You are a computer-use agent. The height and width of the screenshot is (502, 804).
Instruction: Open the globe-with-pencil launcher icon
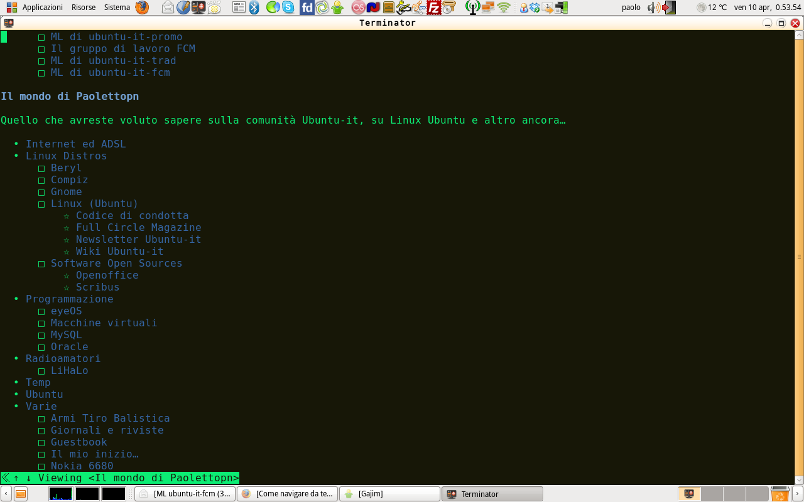coord(183,8)
